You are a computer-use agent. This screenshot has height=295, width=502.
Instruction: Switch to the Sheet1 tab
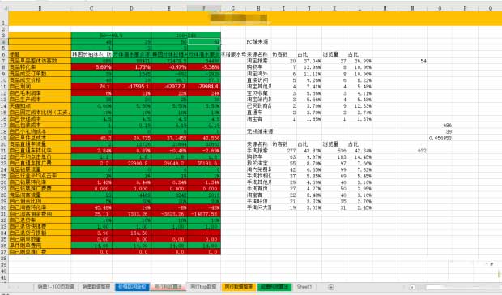304,287
